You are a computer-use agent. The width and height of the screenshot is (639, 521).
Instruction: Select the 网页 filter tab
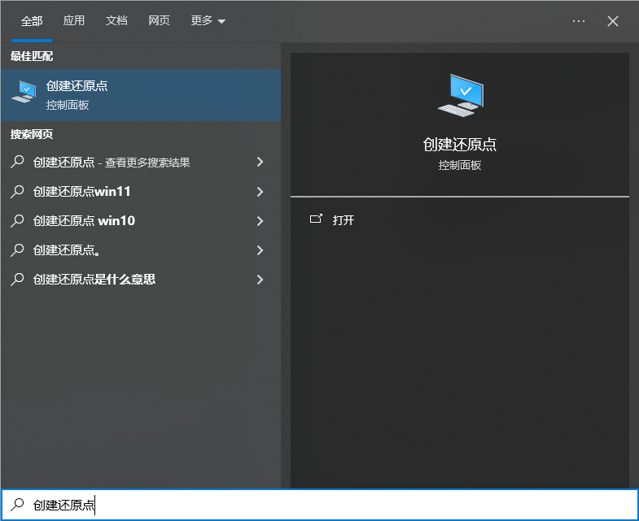(159, 20)
